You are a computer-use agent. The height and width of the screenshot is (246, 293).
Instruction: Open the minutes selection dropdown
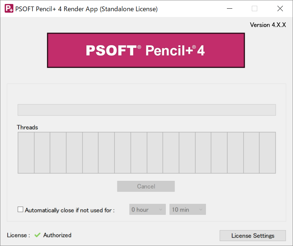[x=188, y=209]
